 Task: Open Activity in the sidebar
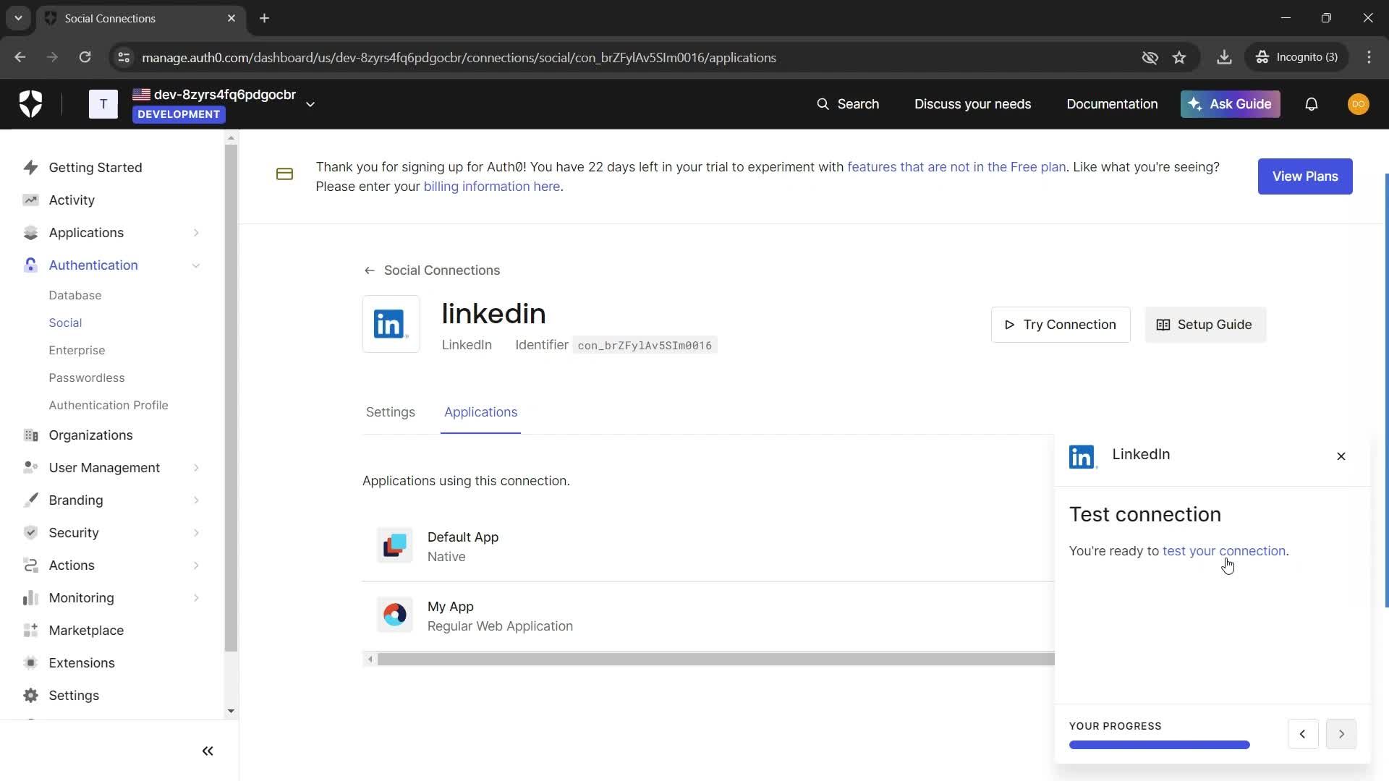pos(72,200)
